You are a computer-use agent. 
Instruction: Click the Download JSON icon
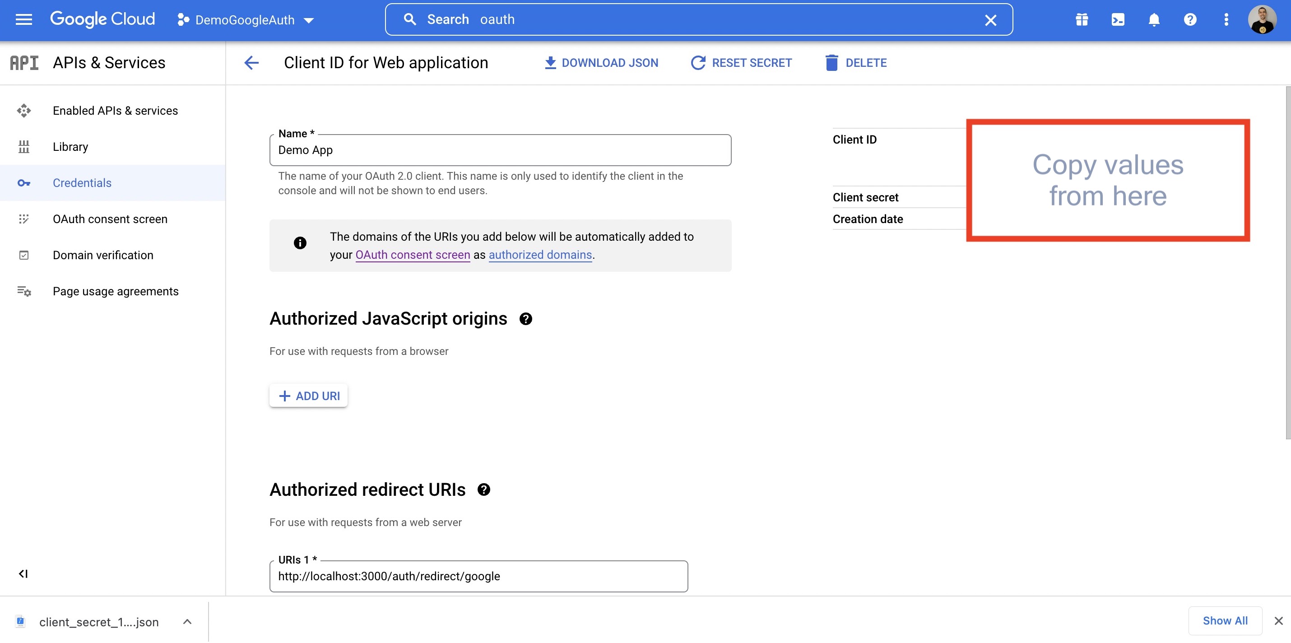point(548,62)
